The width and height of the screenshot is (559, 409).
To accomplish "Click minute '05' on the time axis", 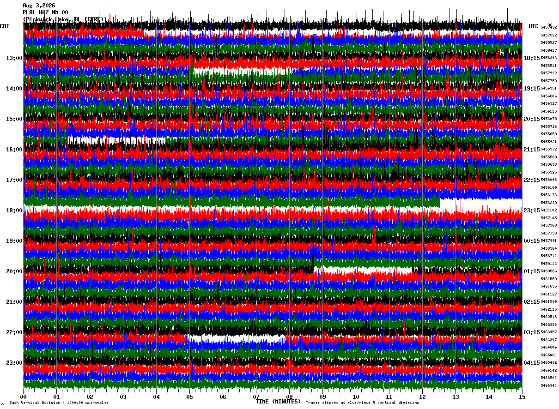I will point(189,397).
